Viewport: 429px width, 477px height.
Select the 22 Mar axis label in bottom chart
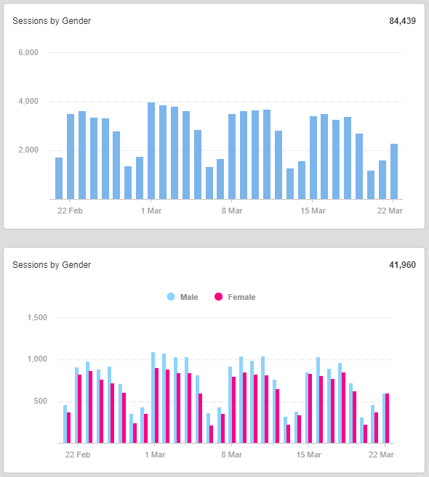pos(381,454)
